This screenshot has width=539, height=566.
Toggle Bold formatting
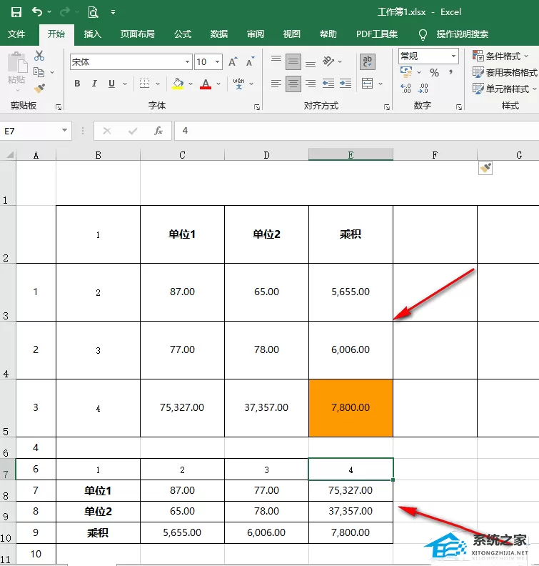tap(77, 84)
